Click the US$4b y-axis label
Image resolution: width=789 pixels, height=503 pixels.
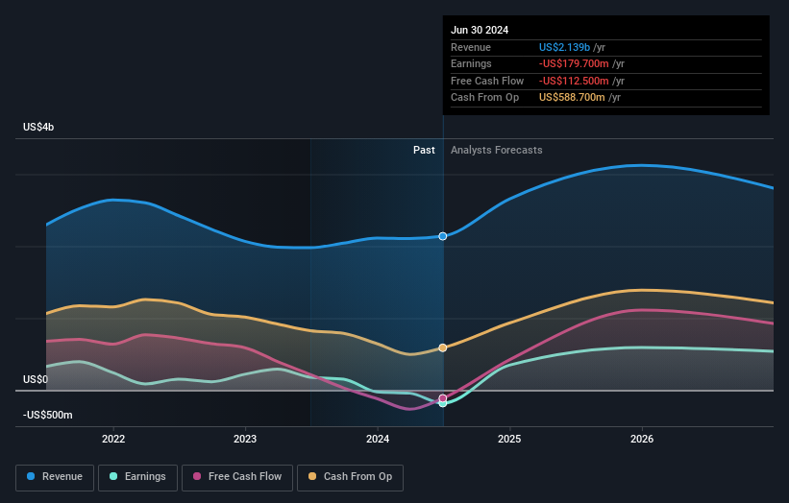point(38,127)
